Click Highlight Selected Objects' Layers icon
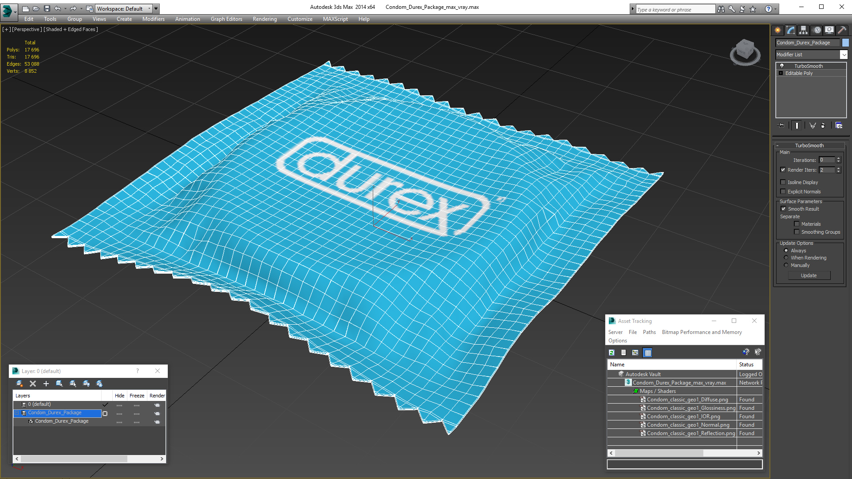The width and height of the screenshot is (852, 479). [73, 384]
